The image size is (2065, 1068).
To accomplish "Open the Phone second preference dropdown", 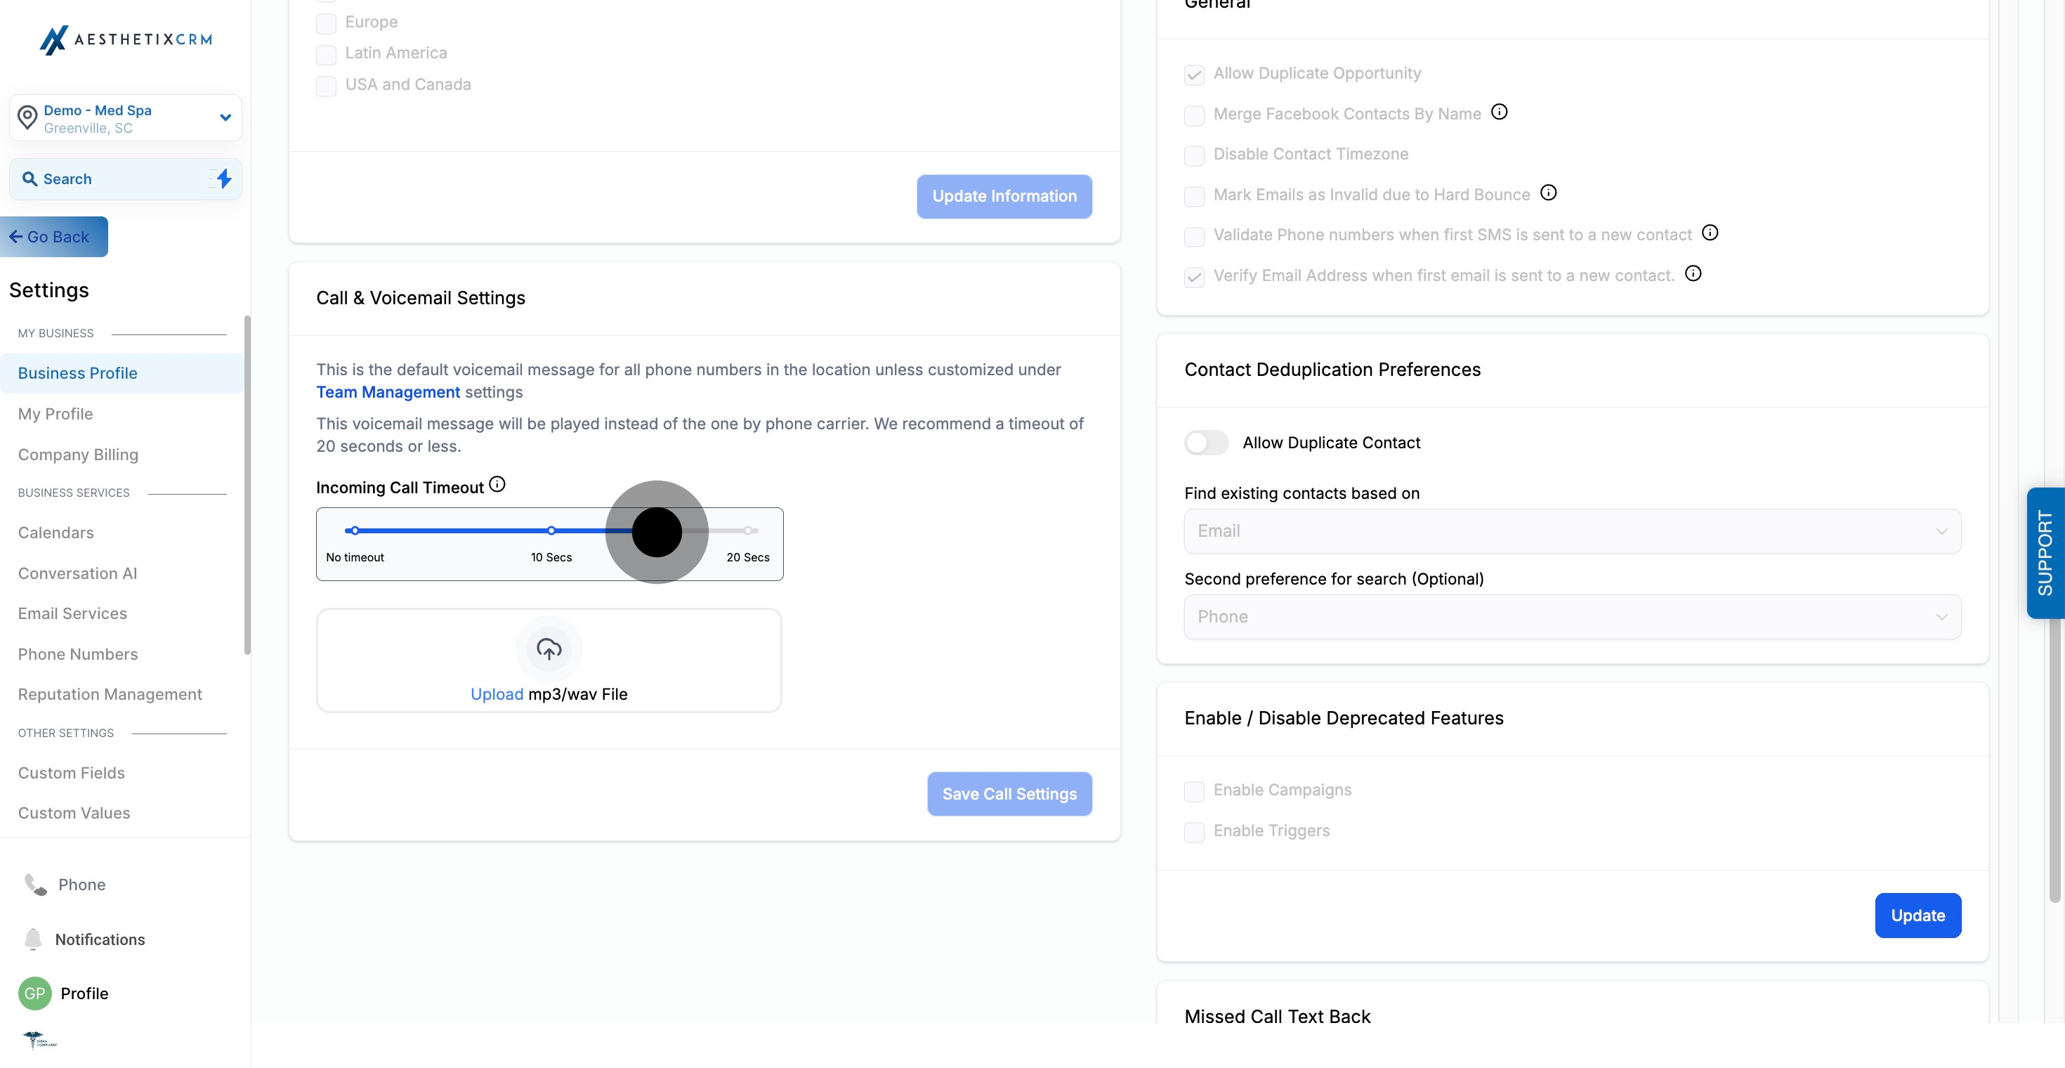I will 1571,617.
